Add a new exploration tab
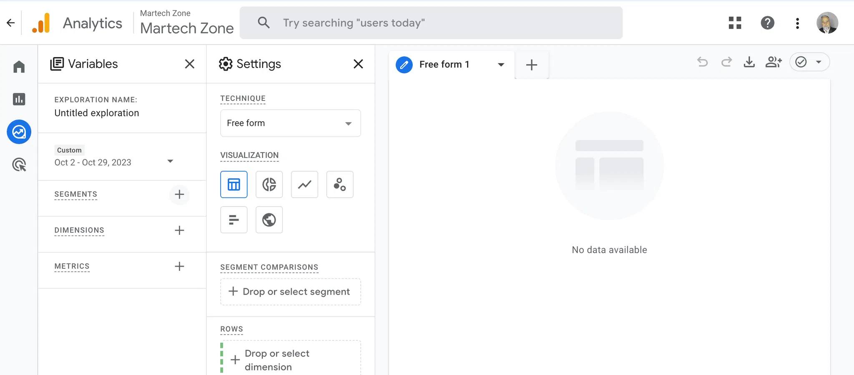This screenshot has width=854, height=375. click(532, 65)
